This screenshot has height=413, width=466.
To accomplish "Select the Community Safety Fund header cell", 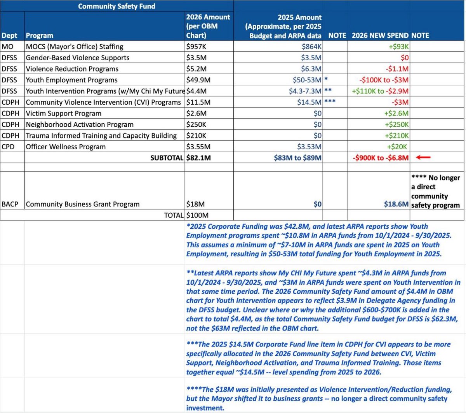I will (x=116, y=6).
